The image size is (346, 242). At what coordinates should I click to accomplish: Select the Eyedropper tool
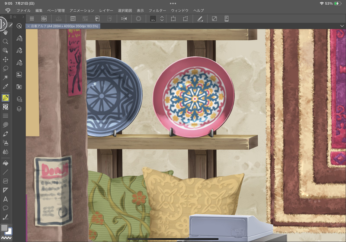[6, 87]
